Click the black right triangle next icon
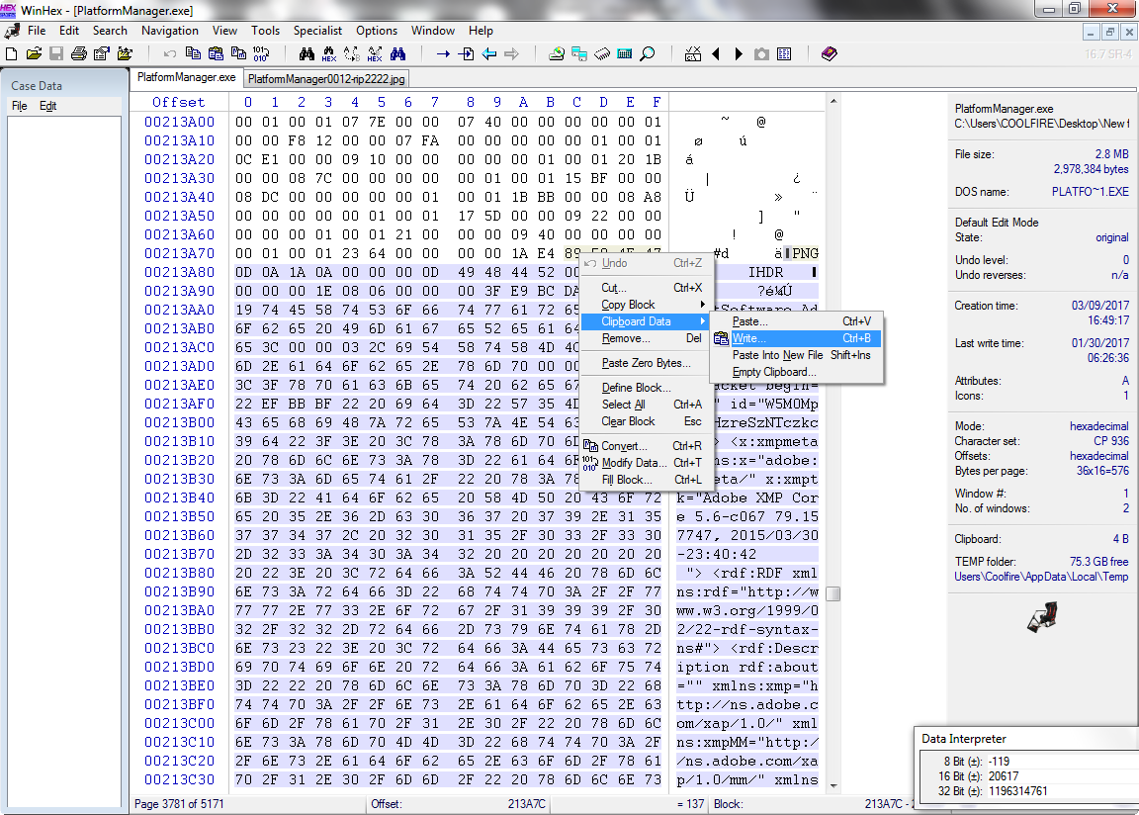Screen dimensions: 1139x815 point(739,53)
